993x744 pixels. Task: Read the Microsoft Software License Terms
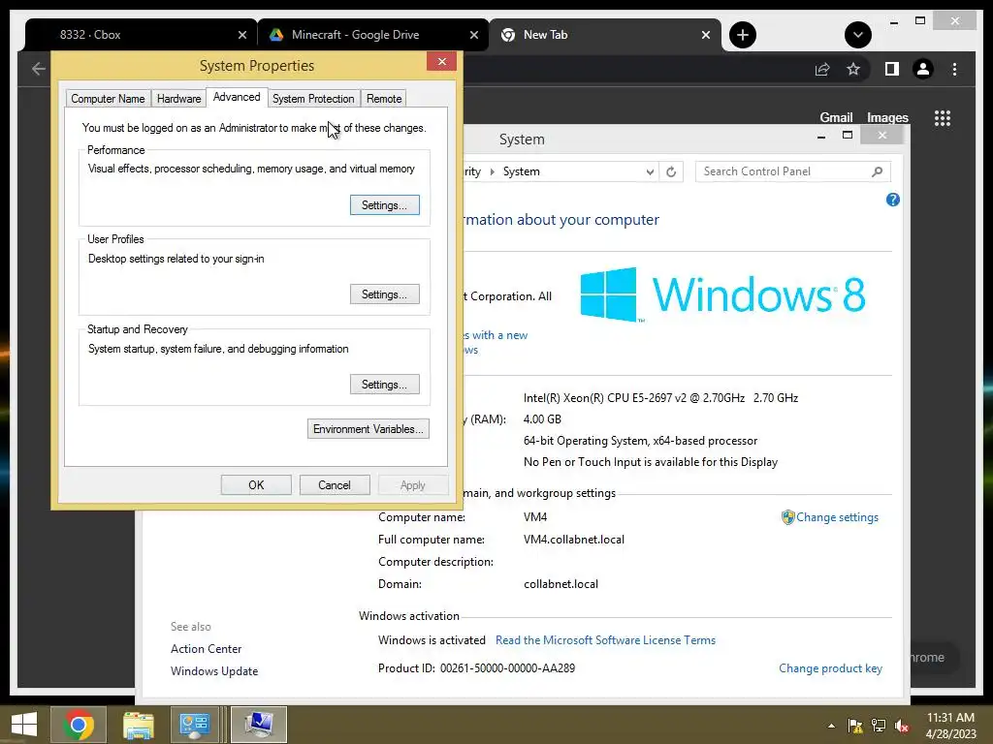coord(605,640)
